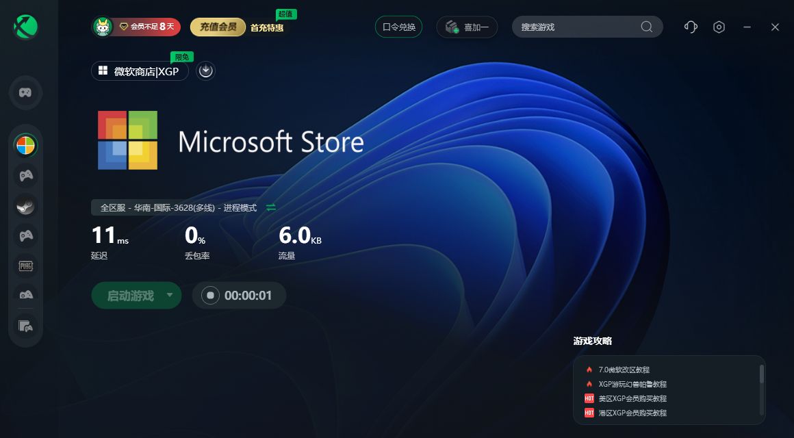Image resolution: width=794 pixels, height=438 pixels.
Task: Select the PUBG icon in sidebar
Action: (x=25, y=266)
